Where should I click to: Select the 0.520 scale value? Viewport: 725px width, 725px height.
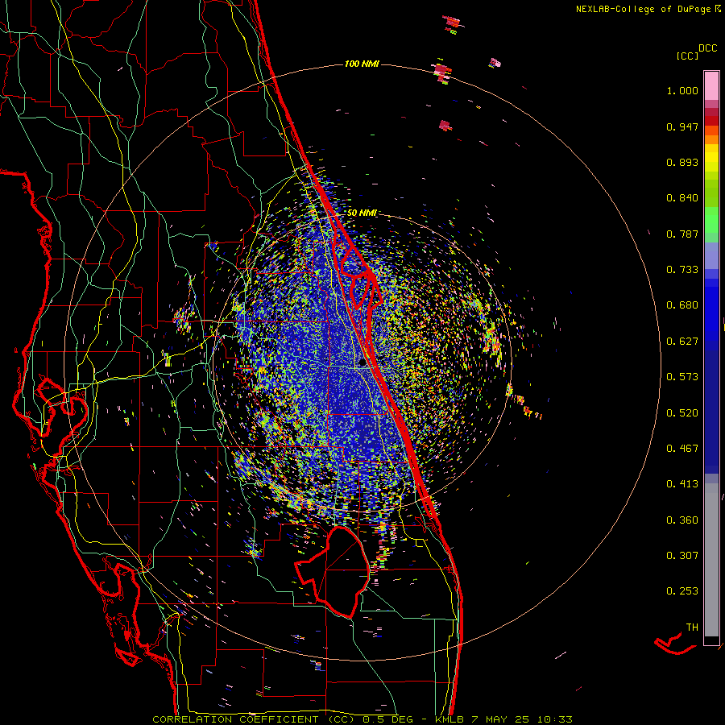682,413
